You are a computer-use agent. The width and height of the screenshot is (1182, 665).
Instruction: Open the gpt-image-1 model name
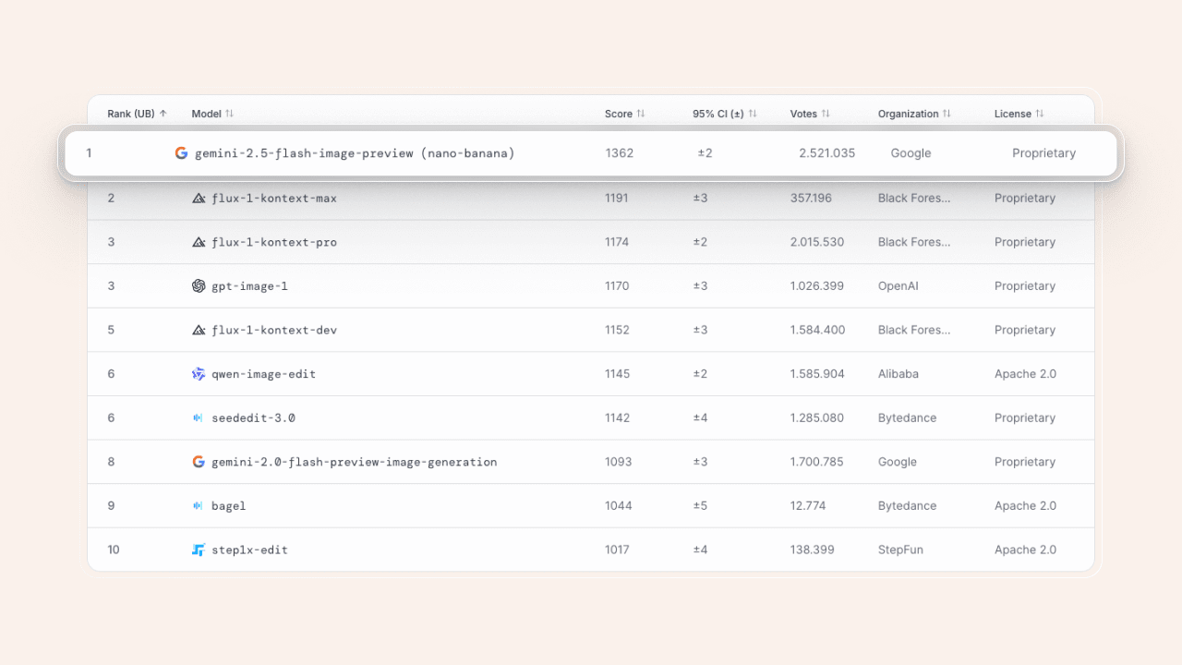point(249,286)
